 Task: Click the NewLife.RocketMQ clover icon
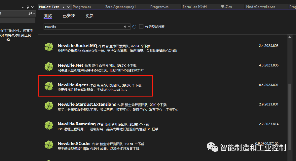49,47
